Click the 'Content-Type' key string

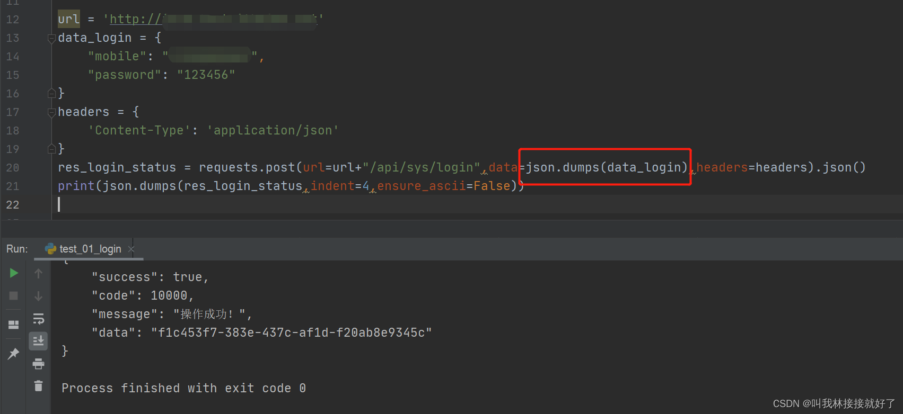point(139,130)
